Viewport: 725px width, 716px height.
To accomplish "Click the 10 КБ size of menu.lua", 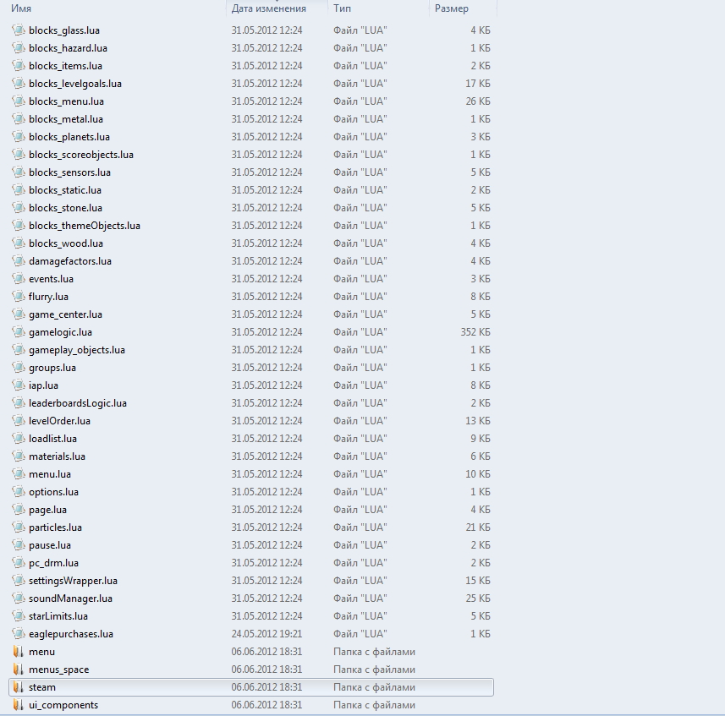I will [x=478, y=474].
